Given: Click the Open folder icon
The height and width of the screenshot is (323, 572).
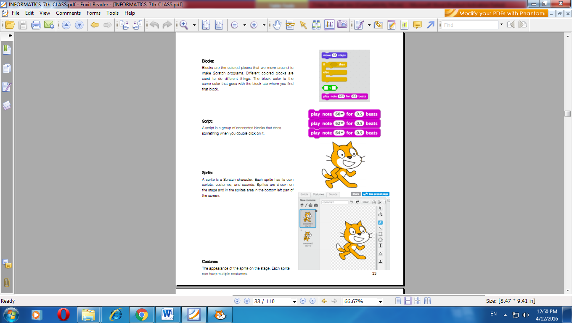Looking at the screenshot, I should pyautogui.click(x=9, y=25).
